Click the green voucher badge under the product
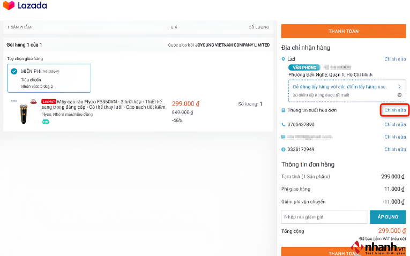The width and height of the screenshot is (410, 256). pos(46,122)
